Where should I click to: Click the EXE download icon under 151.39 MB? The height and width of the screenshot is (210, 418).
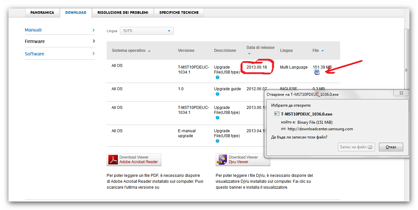(317, 72)
